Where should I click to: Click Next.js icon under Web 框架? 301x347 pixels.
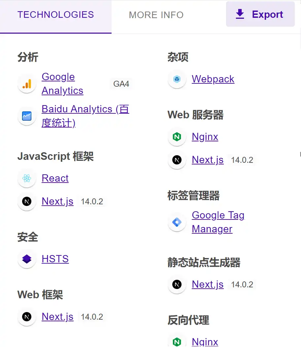pos(27,317)
